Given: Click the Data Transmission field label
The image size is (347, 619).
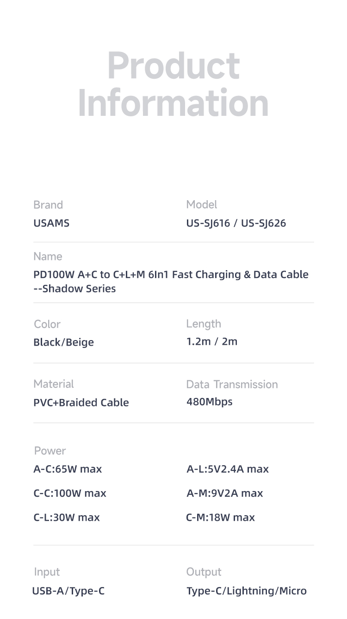Looking at the screenshot, I should pyautogui.click(x=232, y=384).
